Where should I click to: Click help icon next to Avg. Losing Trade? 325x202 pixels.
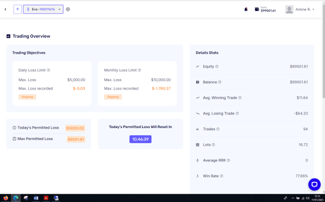click(237, 113)
